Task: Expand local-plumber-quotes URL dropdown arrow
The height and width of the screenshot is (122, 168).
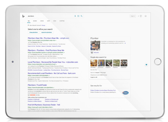Action: click(64, 52)
